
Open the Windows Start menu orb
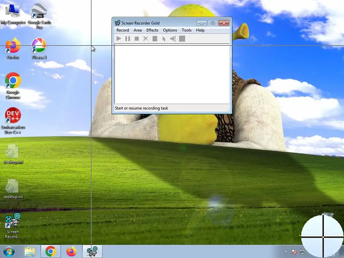tap(9, 251)
